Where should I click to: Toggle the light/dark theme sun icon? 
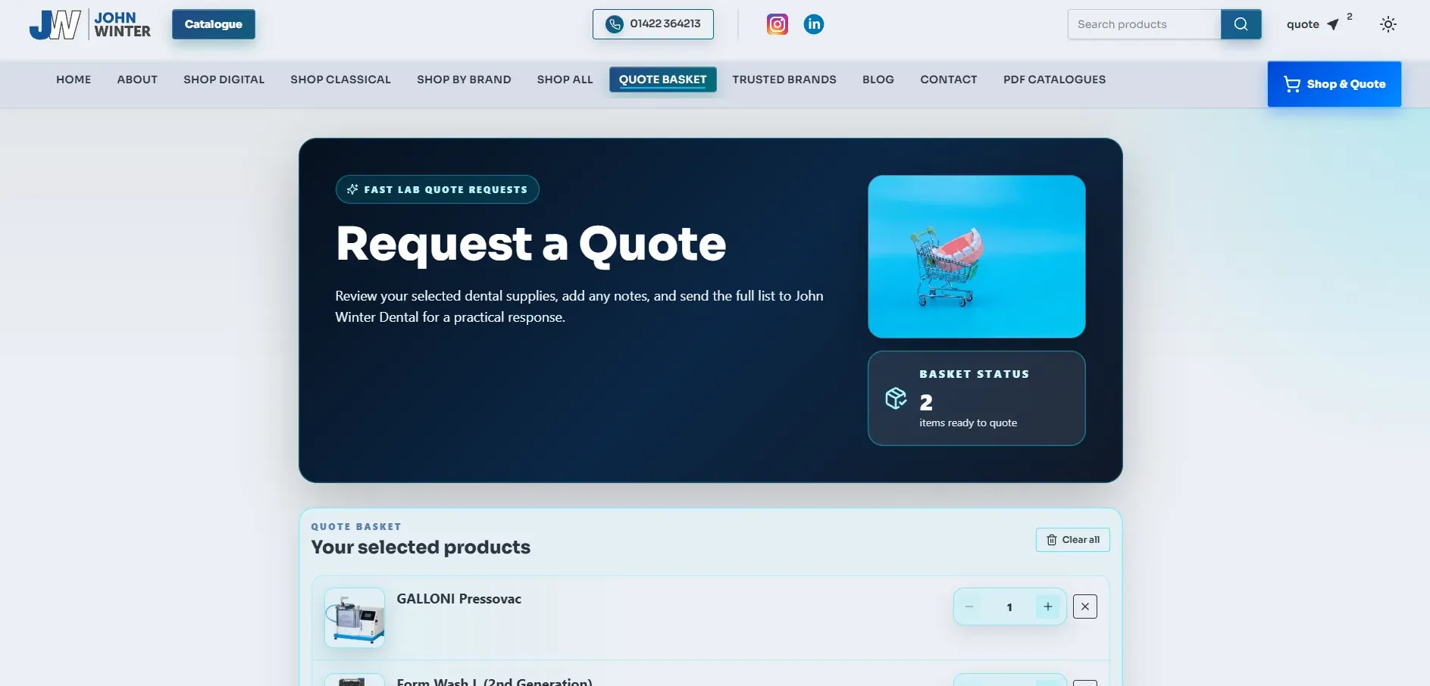point(1388,24)
